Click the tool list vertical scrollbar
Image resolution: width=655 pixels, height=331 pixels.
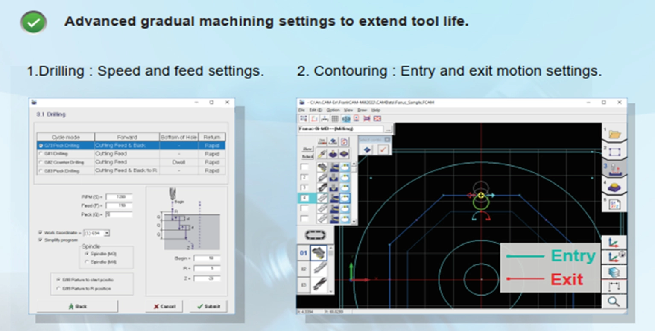click(x=331, y=269)
